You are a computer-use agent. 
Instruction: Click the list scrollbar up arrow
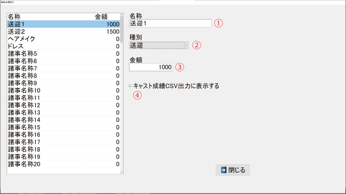coord(121,15)
